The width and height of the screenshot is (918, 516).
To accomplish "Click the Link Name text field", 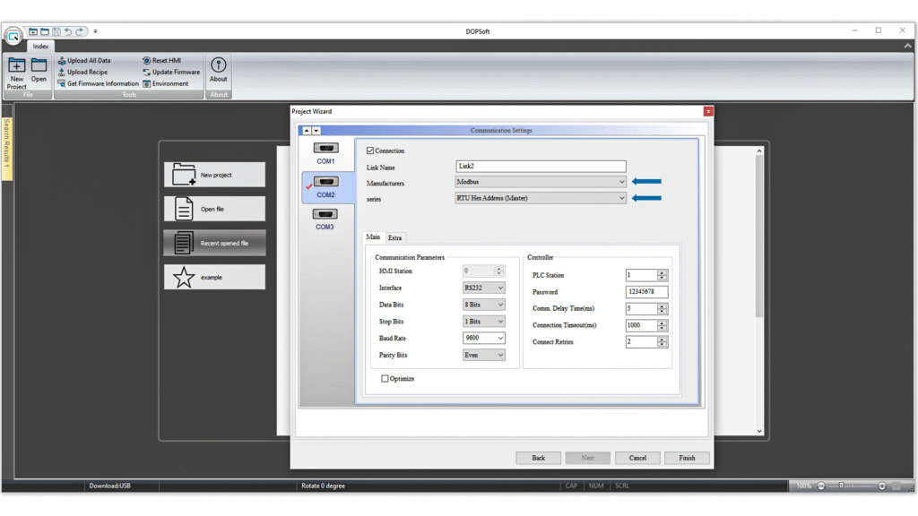I will 541,167.
